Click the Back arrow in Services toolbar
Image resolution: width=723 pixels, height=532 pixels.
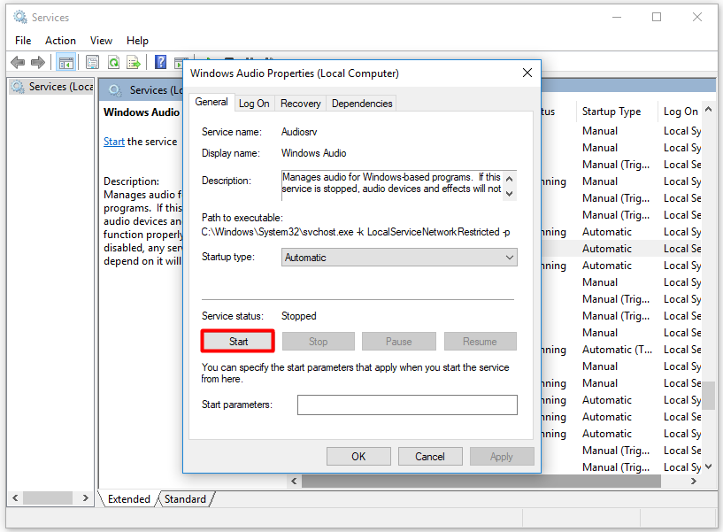(18, 62)
